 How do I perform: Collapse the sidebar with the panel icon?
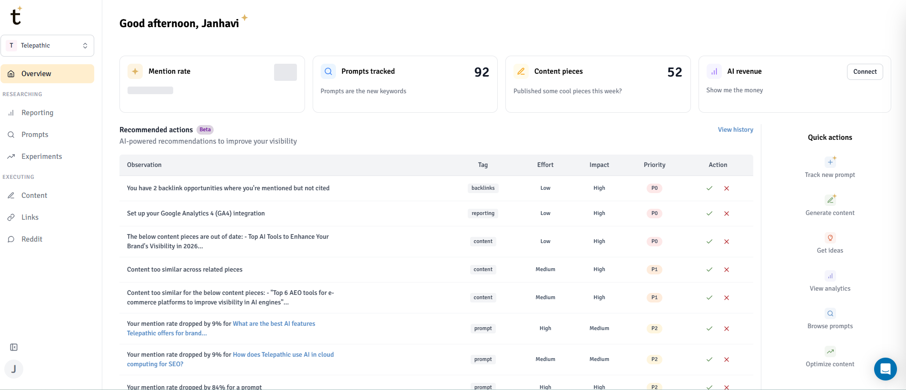coord(14,347)
